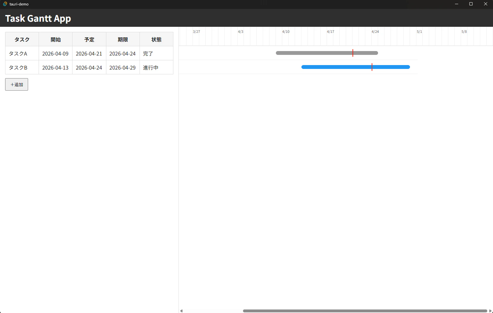Click the 開始 column header
This screenshot has height=313, width=493.
click(56, 39)
